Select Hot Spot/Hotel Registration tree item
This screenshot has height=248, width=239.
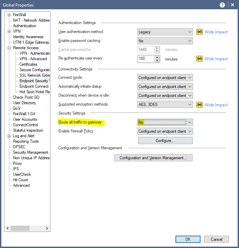(35, 92)
